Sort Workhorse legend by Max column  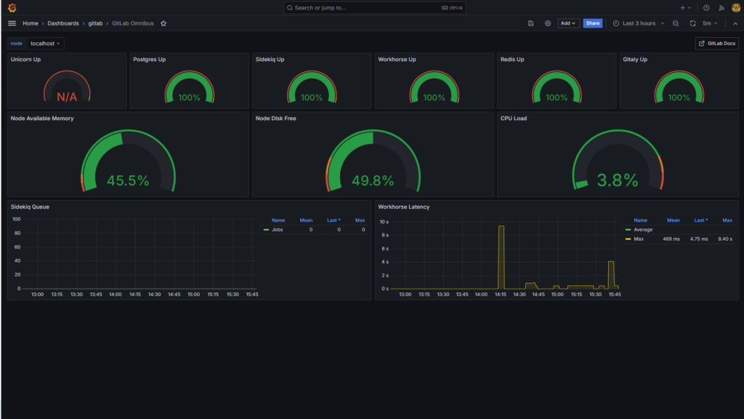[727, 220]
